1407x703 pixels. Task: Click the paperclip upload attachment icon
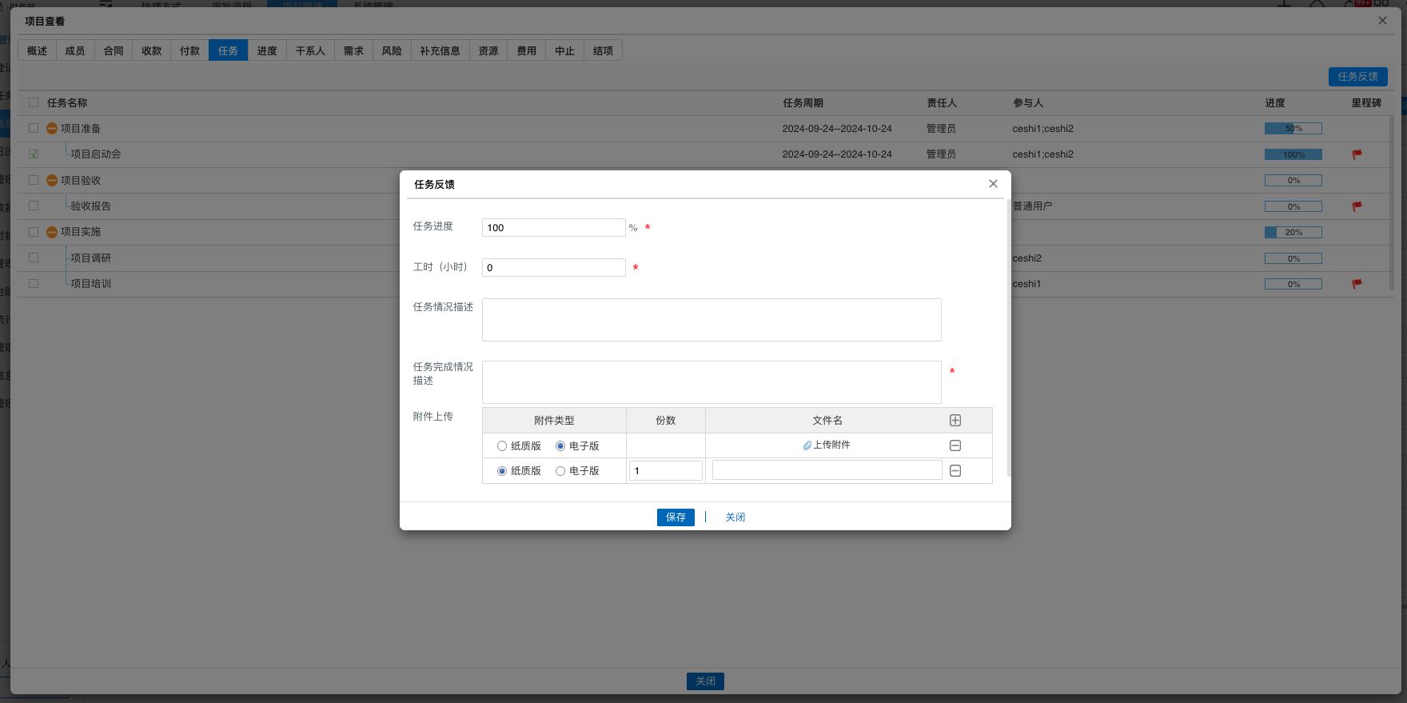point(807,445)
